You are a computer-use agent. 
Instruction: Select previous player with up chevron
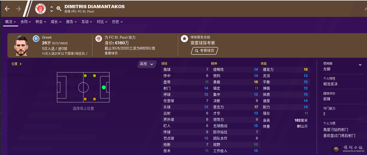pos(52,7)
